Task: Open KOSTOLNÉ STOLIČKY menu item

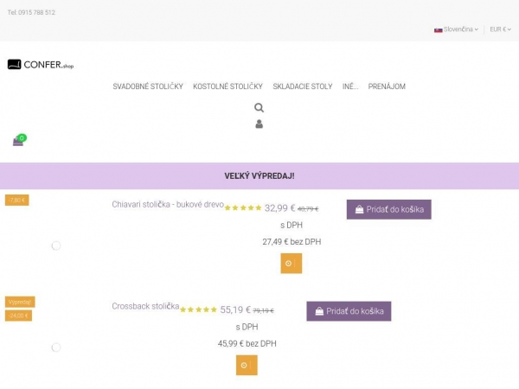Action: (x=227, y=86)
